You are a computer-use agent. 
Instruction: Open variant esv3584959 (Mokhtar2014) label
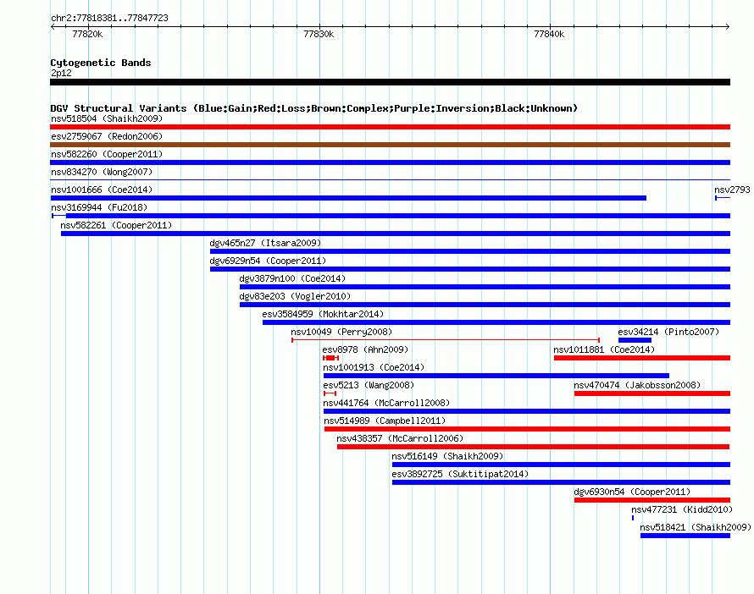[323, 314]
